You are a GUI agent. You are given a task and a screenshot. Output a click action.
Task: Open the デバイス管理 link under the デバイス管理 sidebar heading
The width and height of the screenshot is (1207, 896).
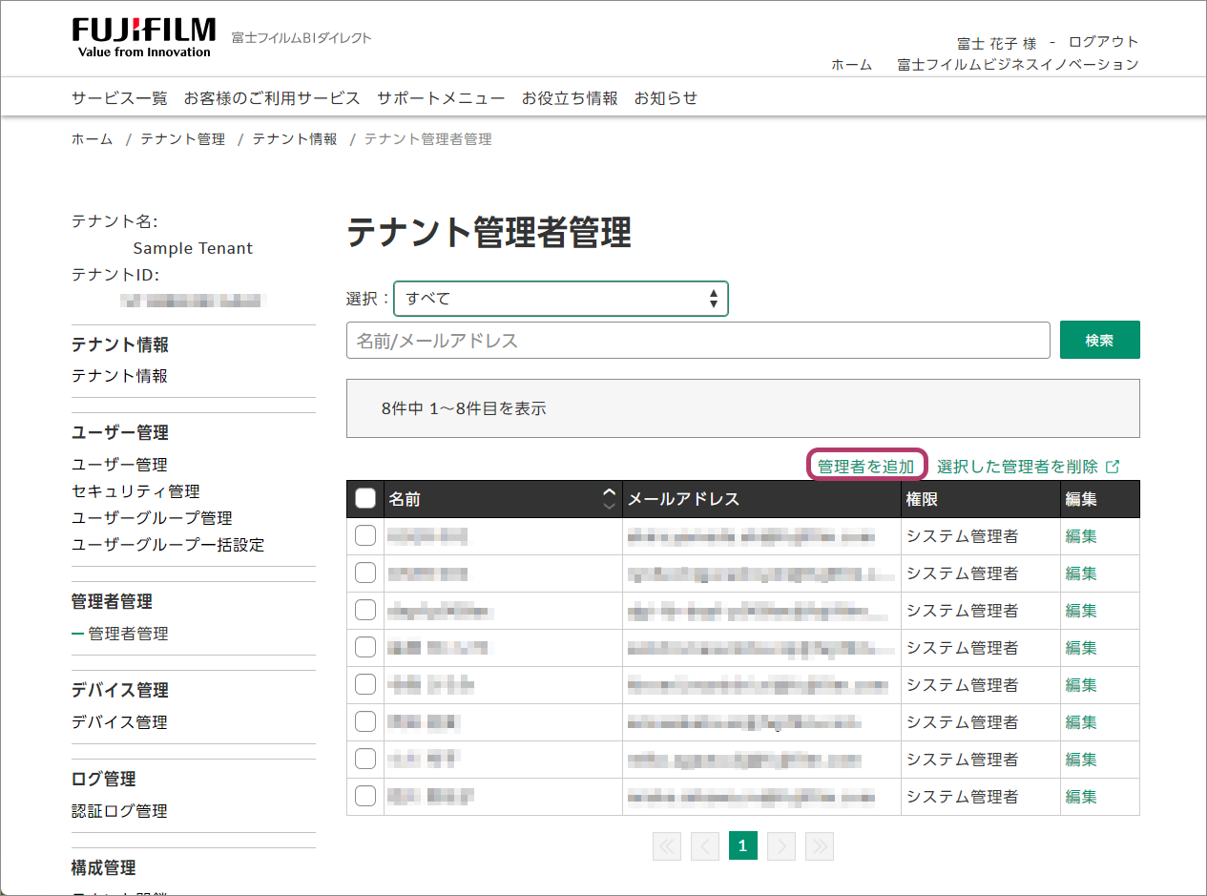coord(119,722)
